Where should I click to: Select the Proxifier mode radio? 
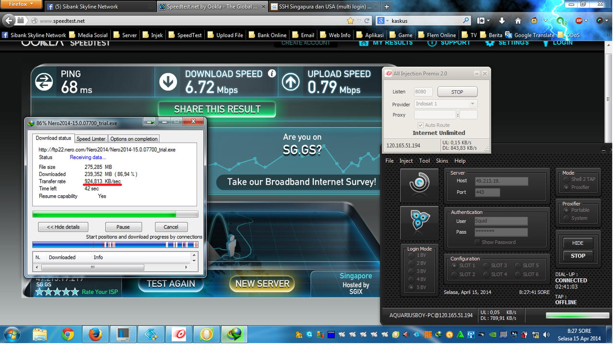click(x=566, y=187)
